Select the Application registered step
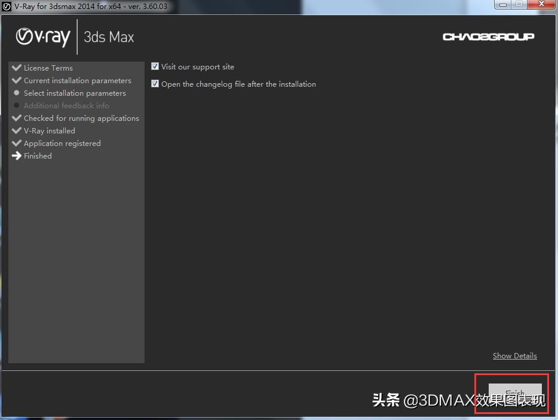This screenshot has width=558, height=420. point(62,143)
